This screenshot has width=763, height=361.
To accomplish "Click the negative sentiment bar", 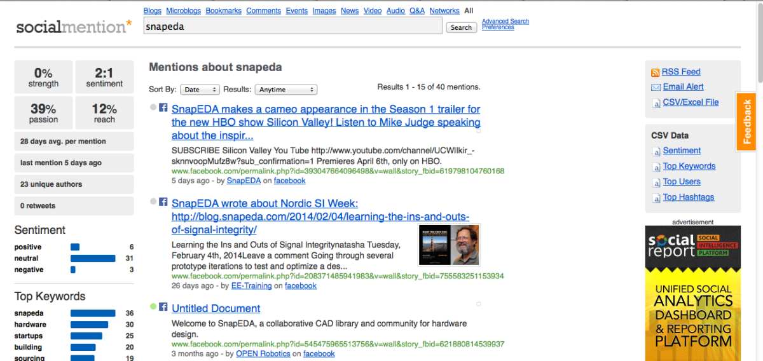I will [x=73, y=270].
